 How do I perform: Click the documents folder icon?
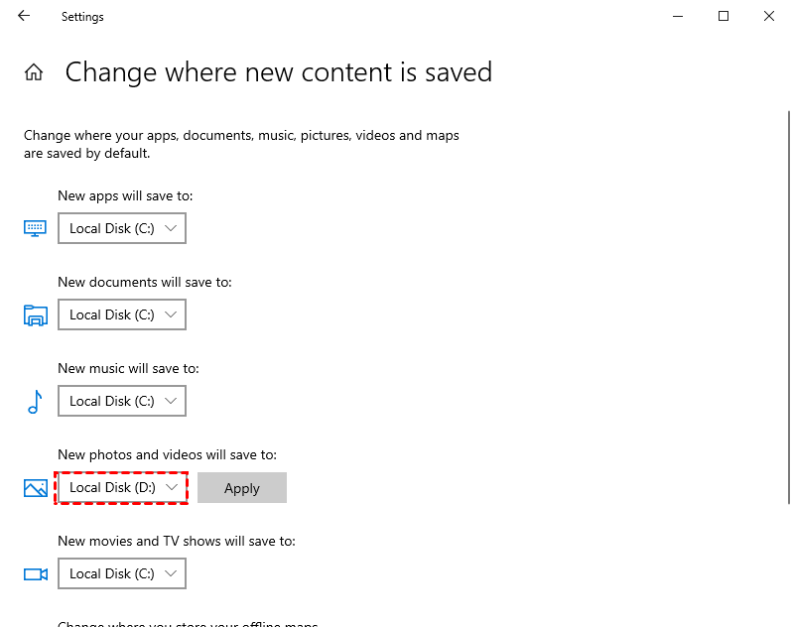36,315
